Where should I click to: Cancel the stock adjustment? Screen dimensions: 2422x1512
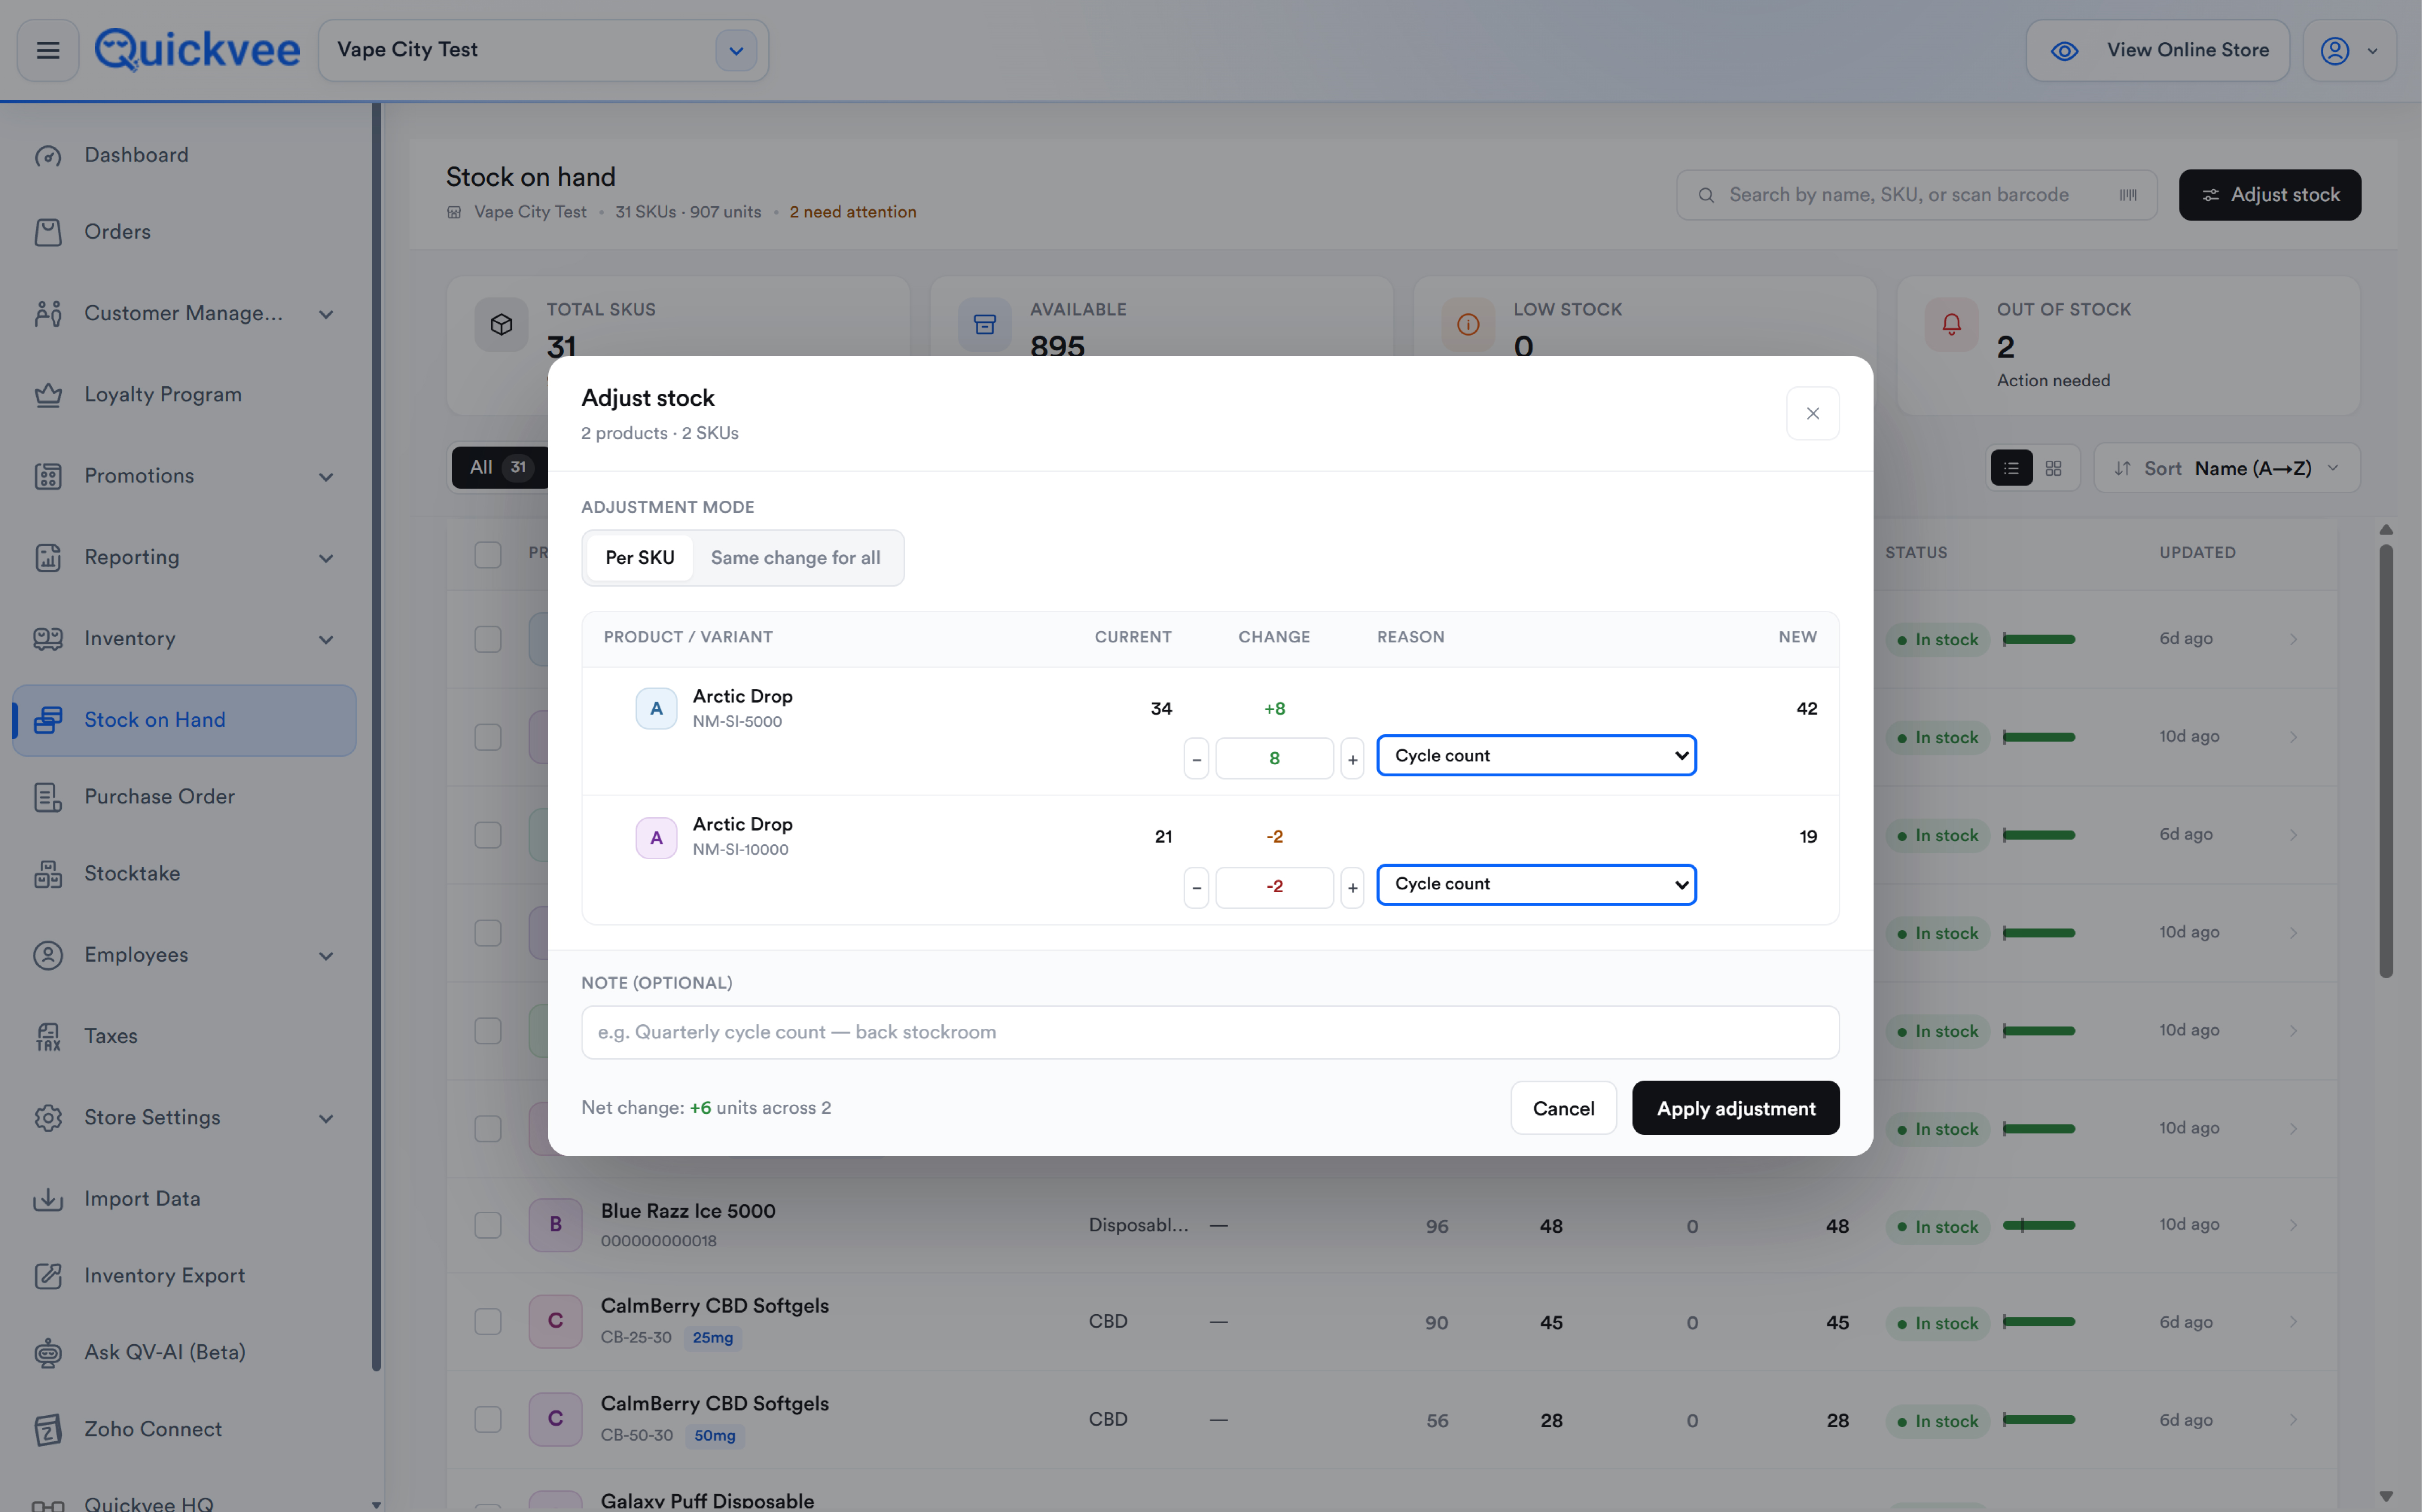tap(1563, 1108)
